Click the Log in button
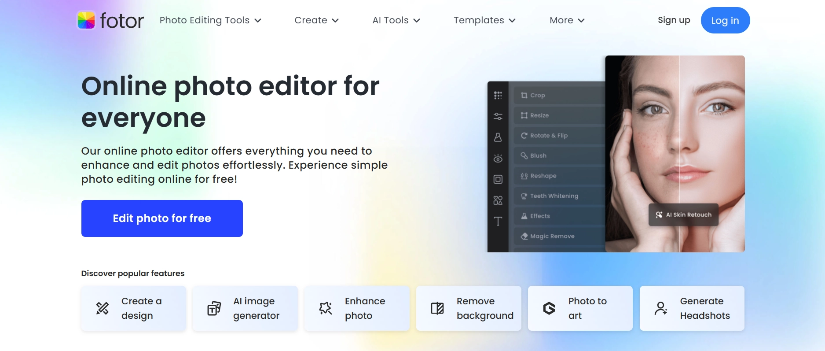Screen dimensions: 825x351 click(725, 20)
